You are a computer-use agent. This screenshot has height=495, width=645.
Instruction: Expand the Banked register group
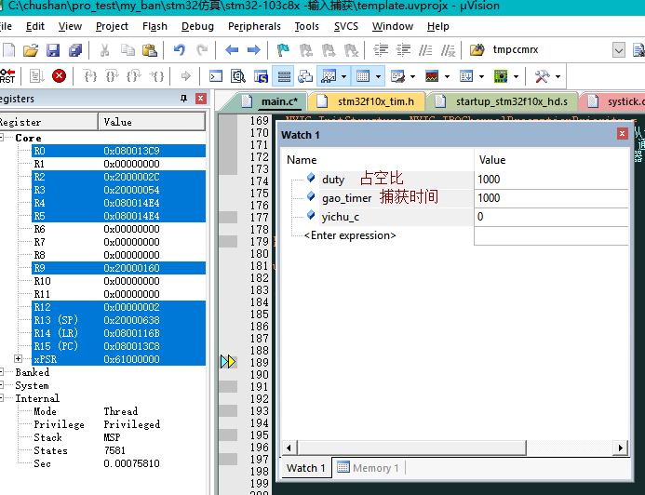[2, 372]
